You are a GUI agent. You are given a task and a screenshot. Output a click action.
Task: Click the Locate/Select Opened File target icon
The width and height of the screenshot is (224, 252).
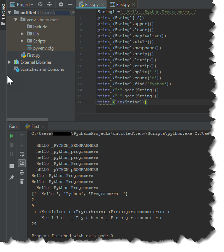pyautogui.click(x=40, y=5)
